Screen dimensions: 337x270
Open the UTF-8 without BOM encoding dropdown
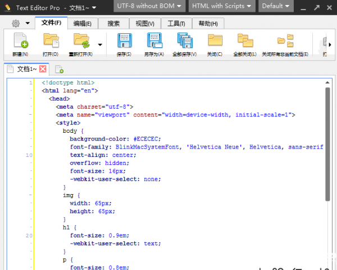pyautogui.click(x=149, y=6)
